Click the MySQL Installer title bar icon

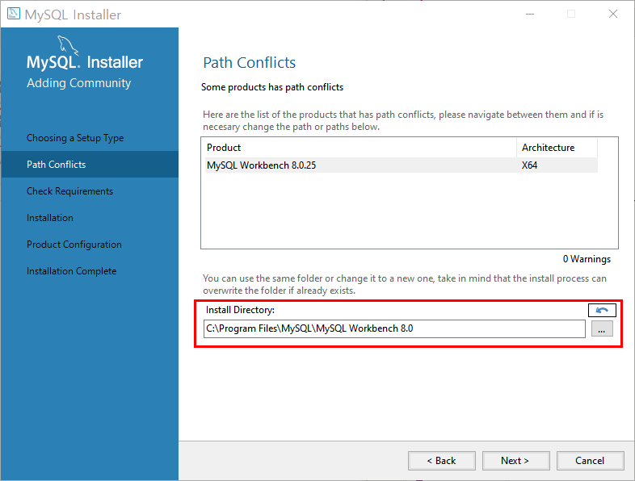click(x=14, y=14)
